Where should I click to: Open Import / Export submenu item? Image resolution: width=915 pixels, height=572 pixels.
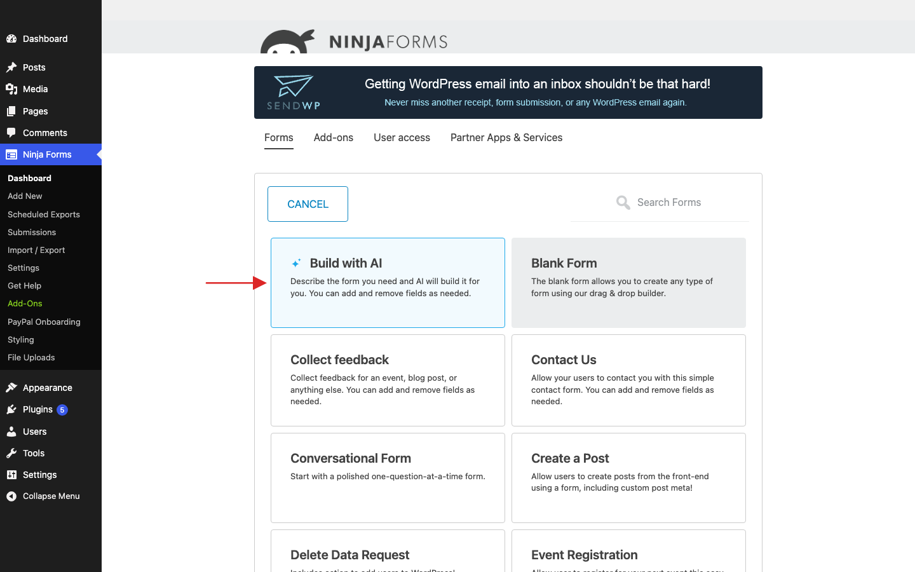coord(36,250)
